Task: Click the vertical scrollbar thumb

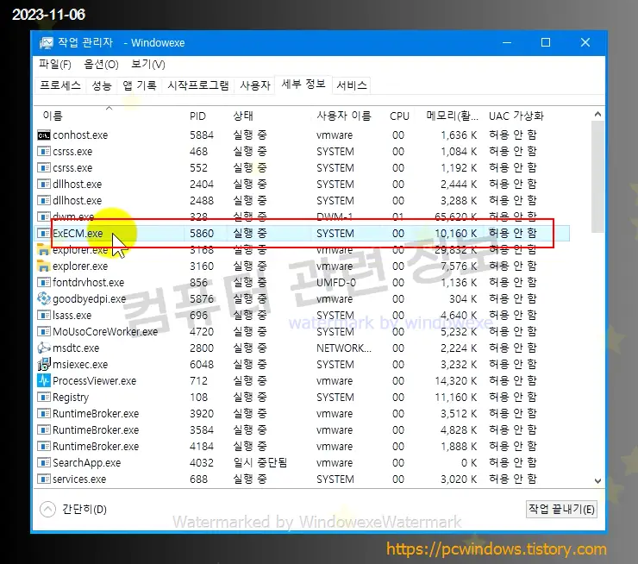Action: tap(597, 177)
